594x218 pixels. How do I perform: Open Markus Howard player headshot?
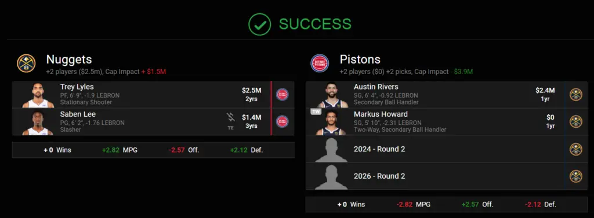click(331, 123)
